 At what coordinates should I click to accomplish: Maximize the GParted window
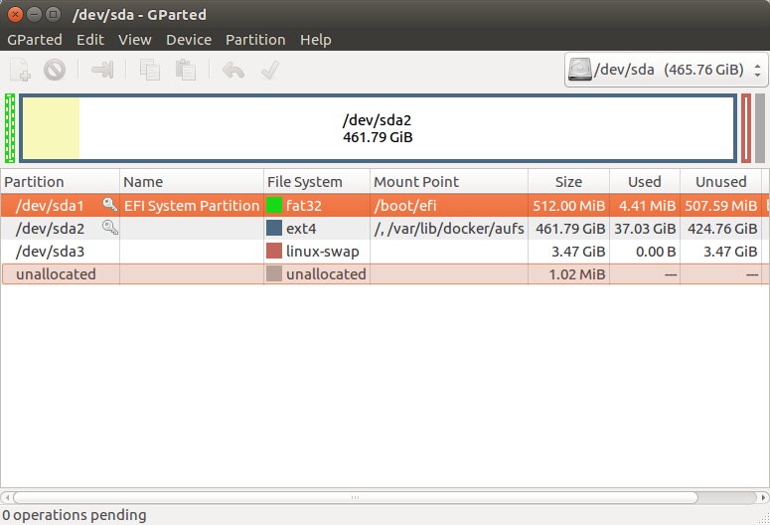point(53,14)
